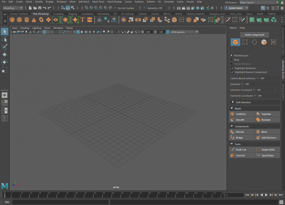Open the viewport Shading menu
Viewport: 285px width, 205px height.
pos(25,28)
